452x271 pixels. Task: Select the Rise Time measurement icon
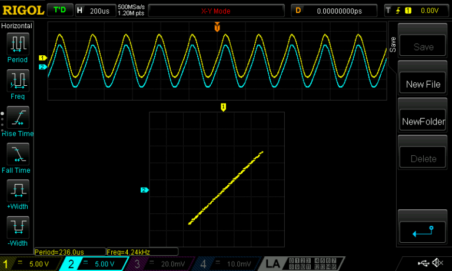[18, 118]
